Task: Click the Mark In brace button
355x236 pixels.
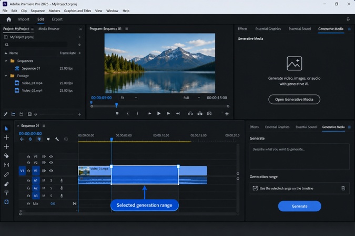Action: click(x=128, y=113)
